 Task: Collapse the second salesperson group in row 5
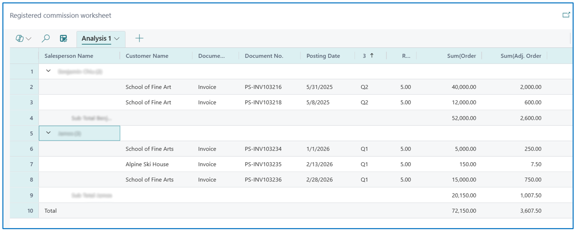pyautogui.click(x=48, y=133)
